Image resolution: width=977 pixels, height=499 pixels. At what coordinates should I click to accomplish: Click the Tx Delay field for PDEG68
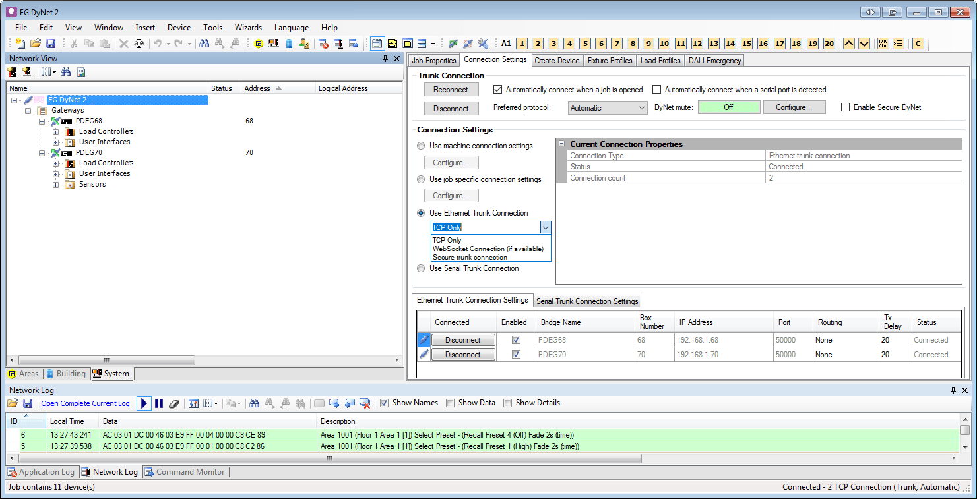click(894, 340)
